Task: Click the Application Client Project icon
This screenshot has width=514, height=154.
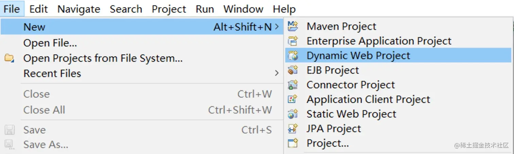Action: (x=293, y=99)
